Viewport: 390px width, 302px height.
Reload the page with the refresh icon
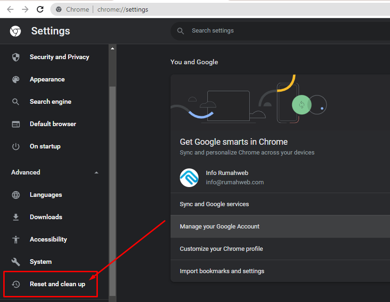(40, 9)
